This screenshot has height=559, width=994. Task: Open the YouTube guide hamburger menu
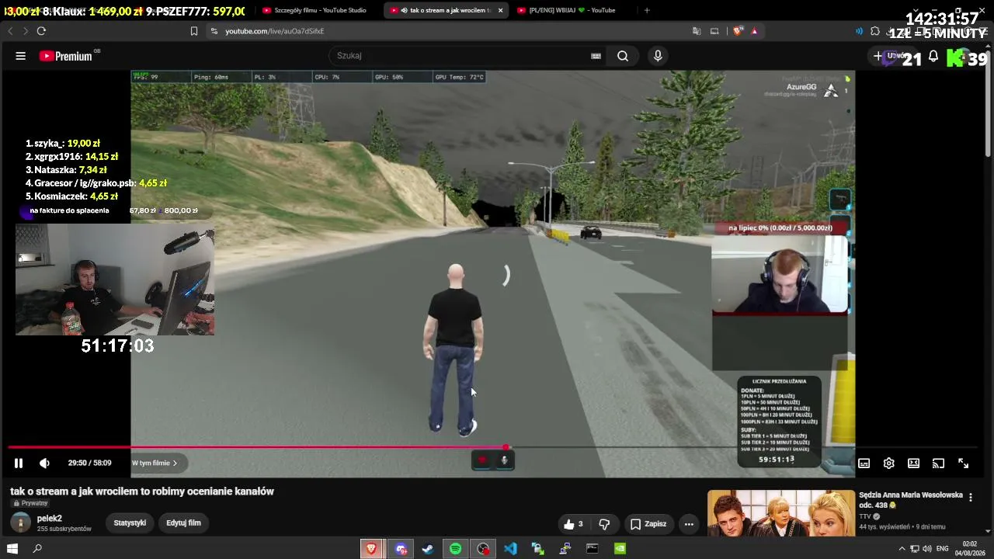(x=21, y=56)
